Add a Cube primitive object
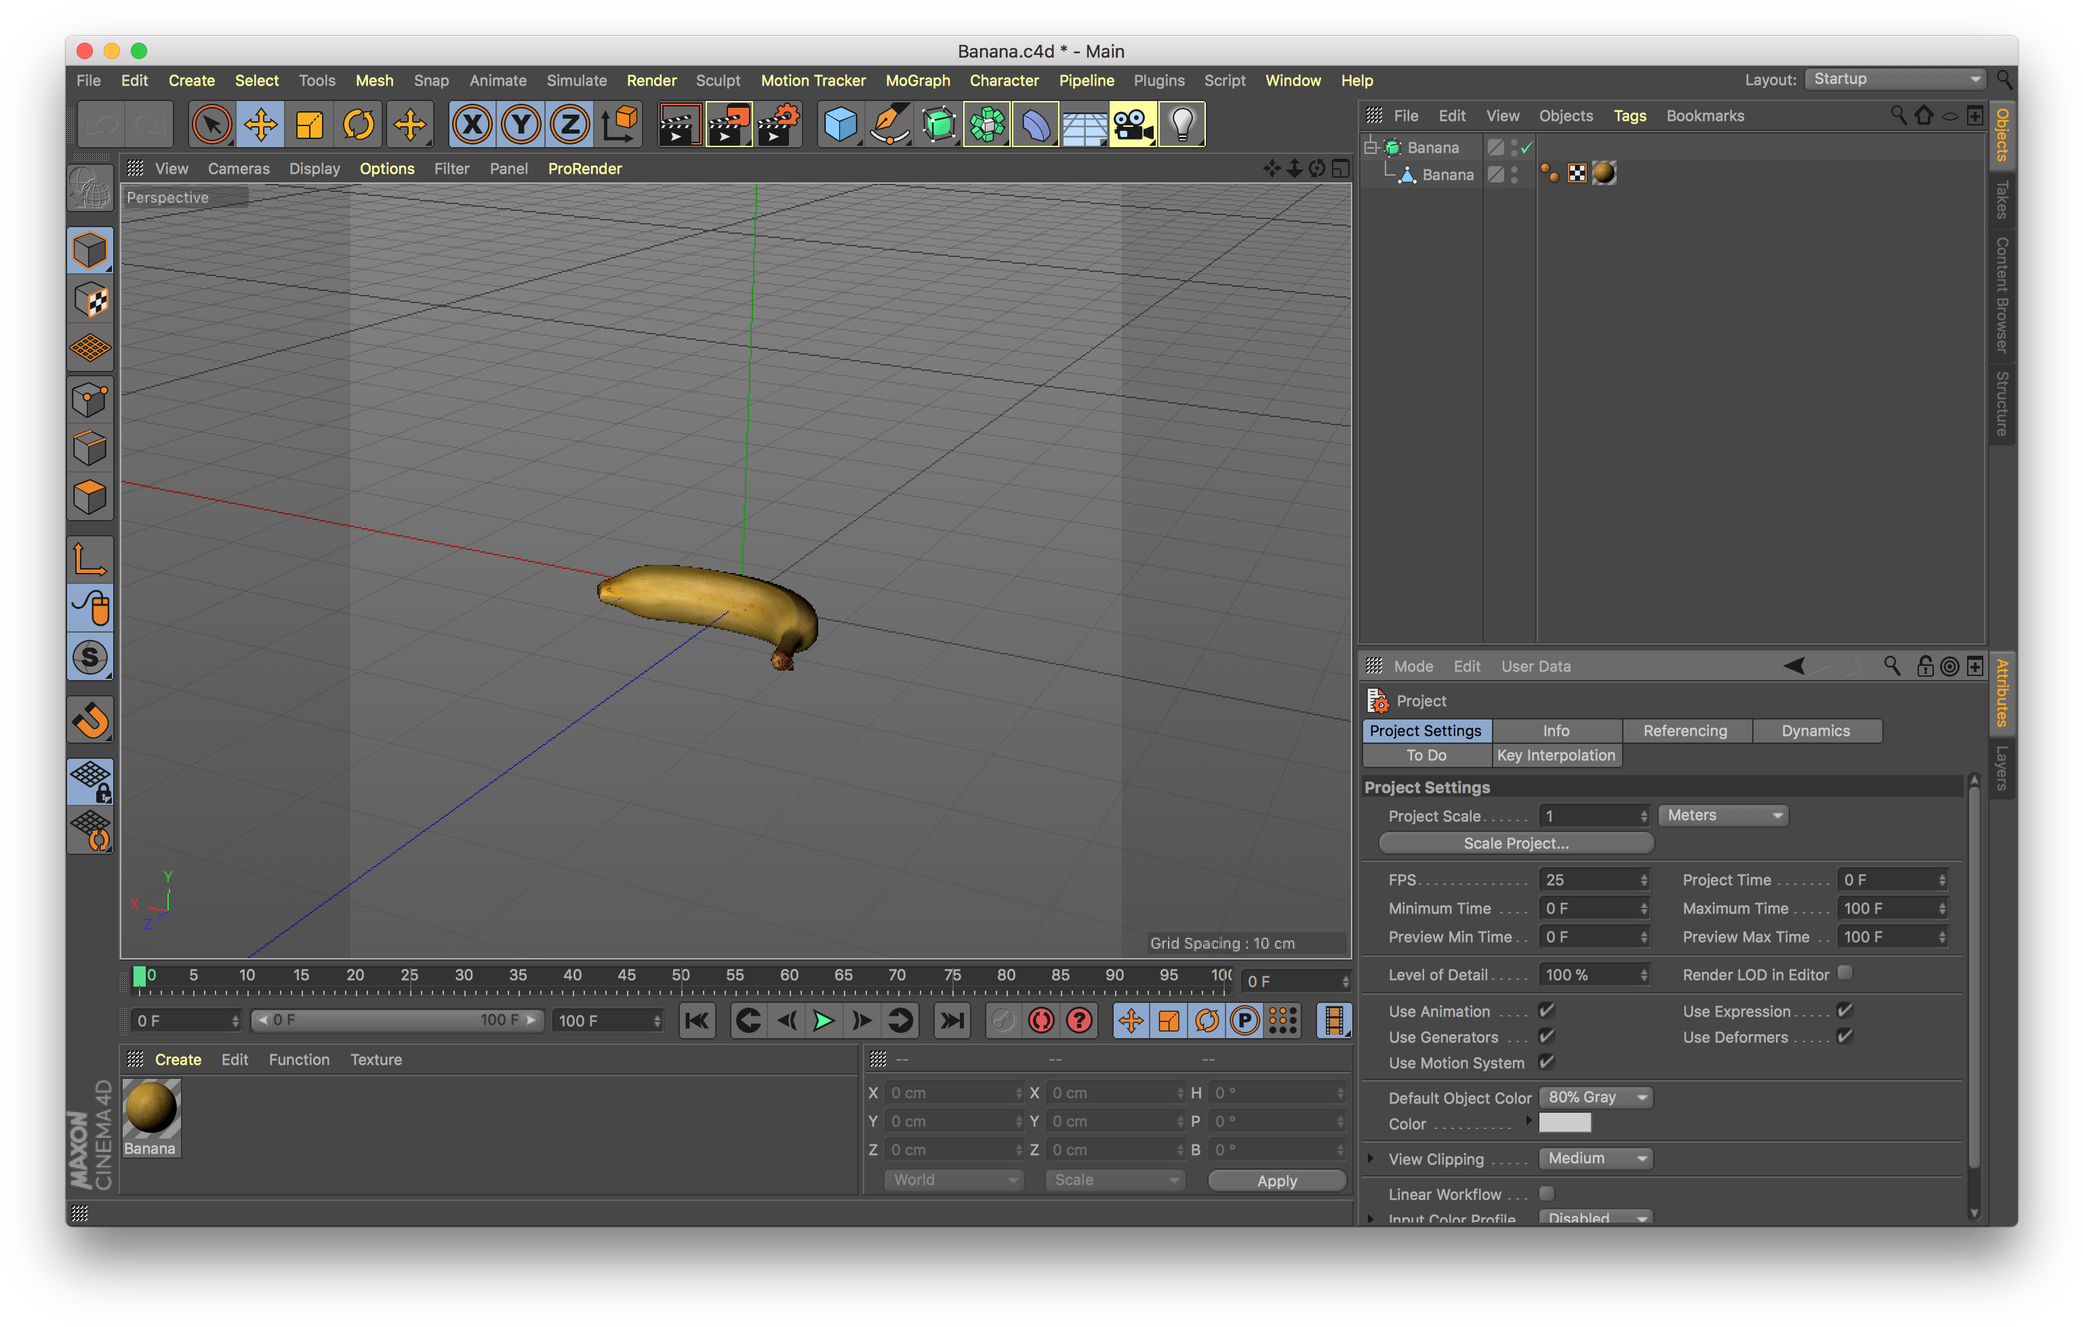The image size is (2083, 1327). coord(840,125)
